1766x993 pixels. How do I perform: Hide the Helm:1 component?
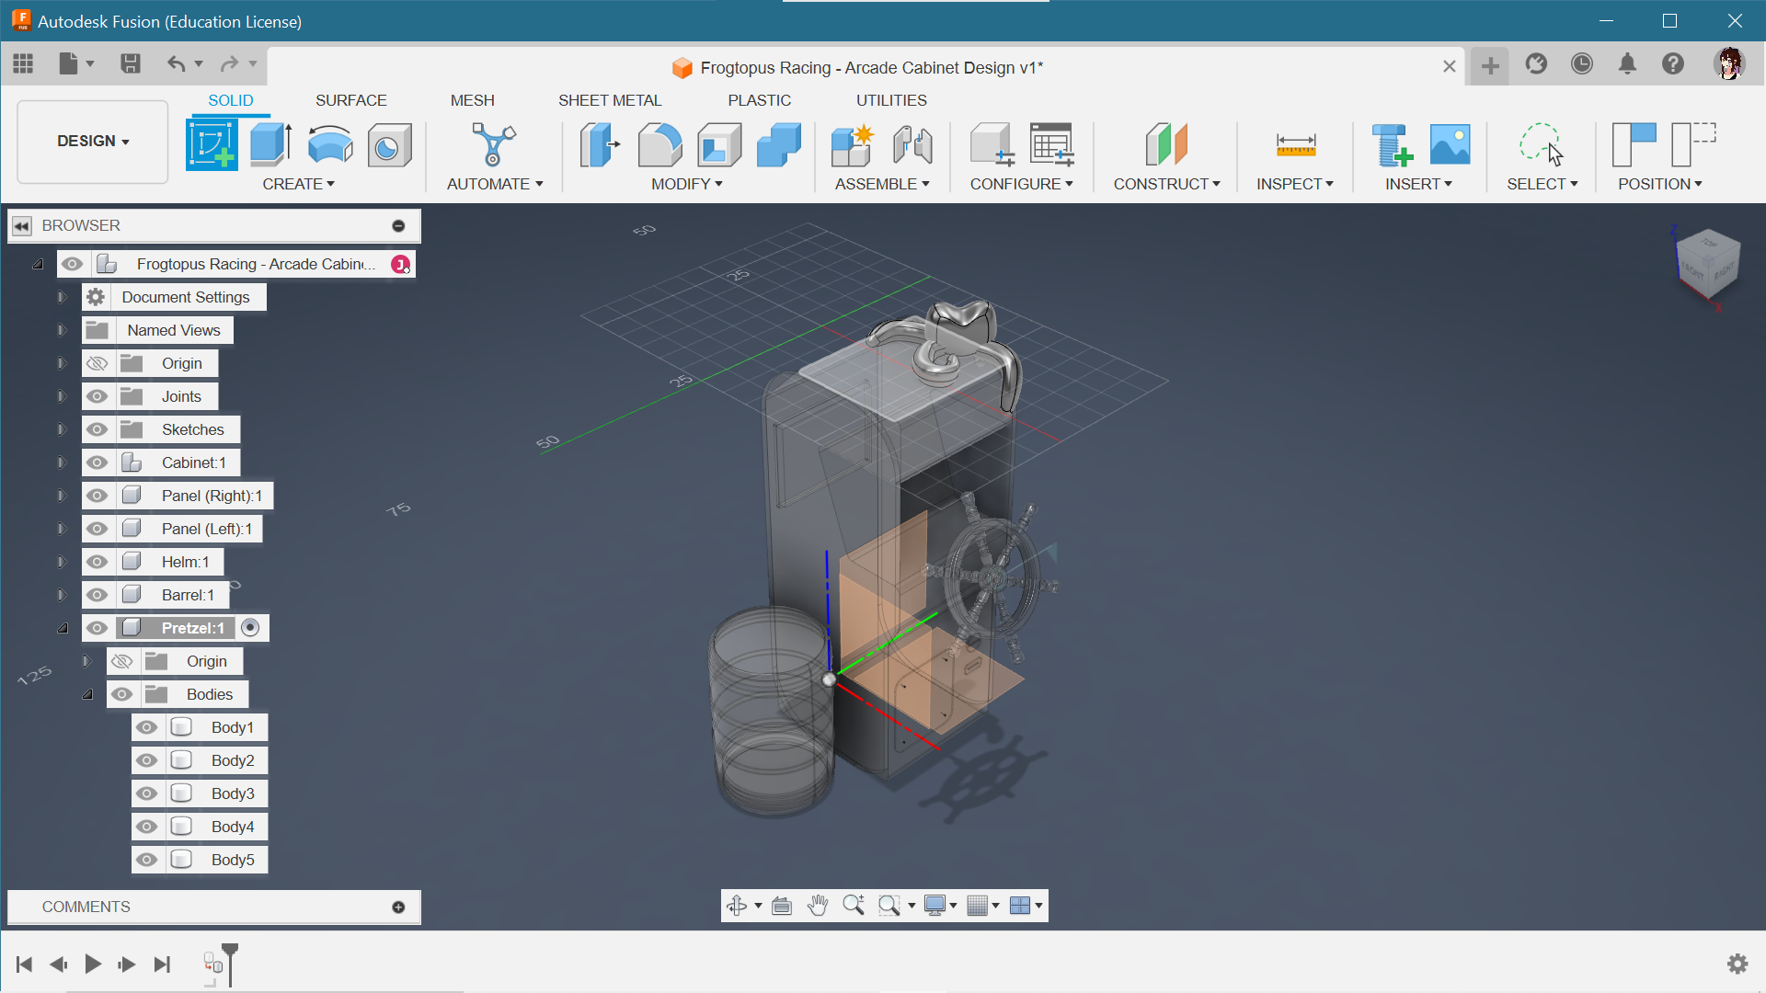(x=97, y=562)
